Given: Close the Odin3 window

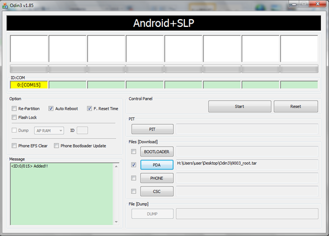Looking at the screenshot, I should [x=317, y=4].
